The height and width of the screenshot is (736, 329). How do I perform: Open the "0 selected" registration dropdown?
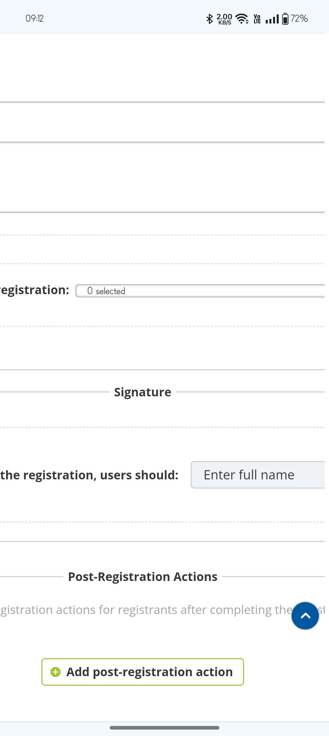point(200,291)
